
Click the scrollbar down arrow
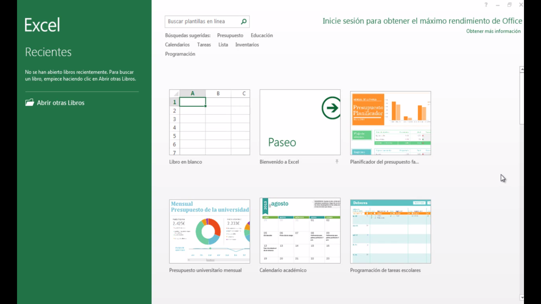[522, 297]
